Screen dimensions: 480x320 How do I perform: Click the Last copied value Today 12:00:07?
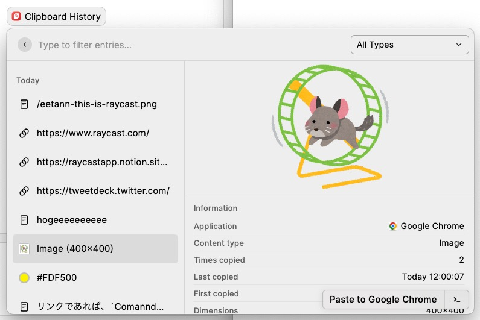click(433, 277)
